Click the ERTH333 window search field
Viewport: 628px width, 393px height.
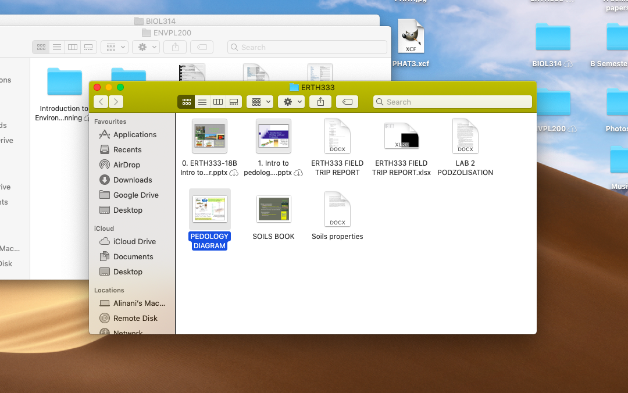pos(452,102)
